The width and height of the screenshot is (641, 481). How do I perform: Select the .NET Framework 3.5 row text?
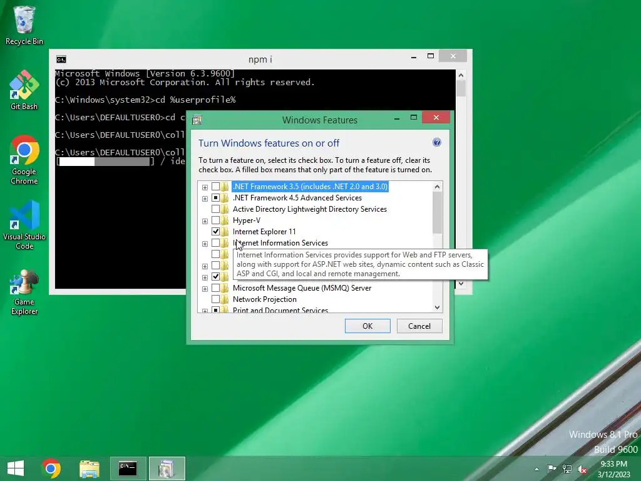pyautogui.click(x=310, y=187)
